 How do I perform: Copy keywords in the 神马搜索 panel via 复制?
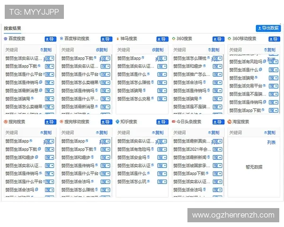pos(158,50)
